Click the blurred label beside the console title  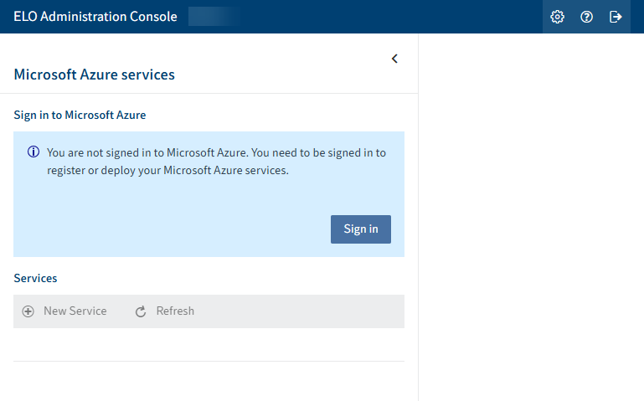214,17
